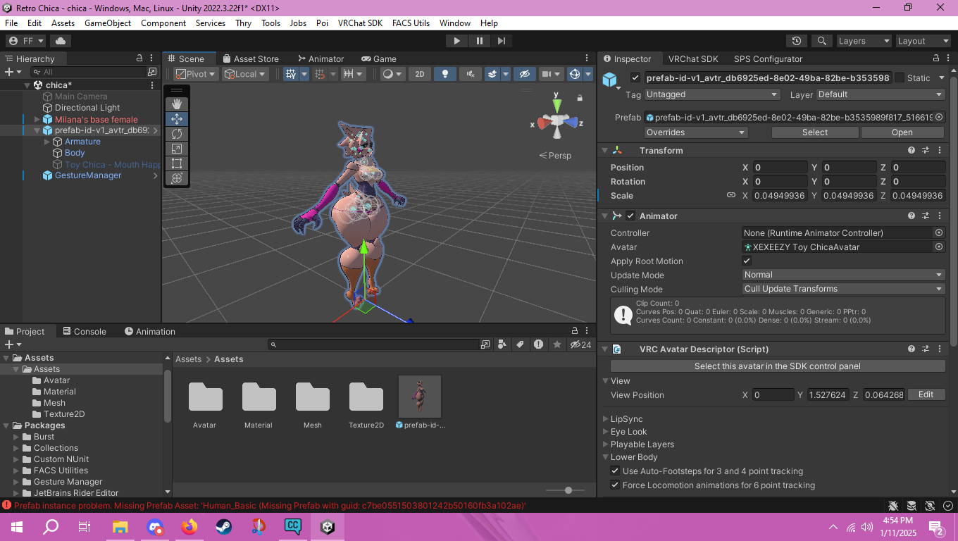Open the Poi menu
The height and width of the screenshot is (541, 958).
(322, 23)
